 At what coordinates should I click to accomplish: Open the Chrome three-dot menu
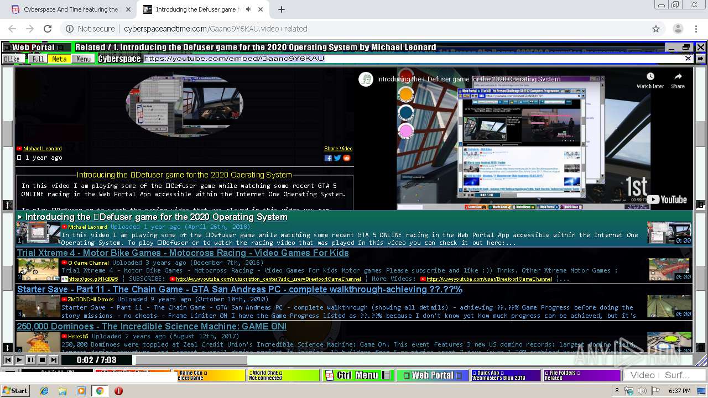coord(695,29)
